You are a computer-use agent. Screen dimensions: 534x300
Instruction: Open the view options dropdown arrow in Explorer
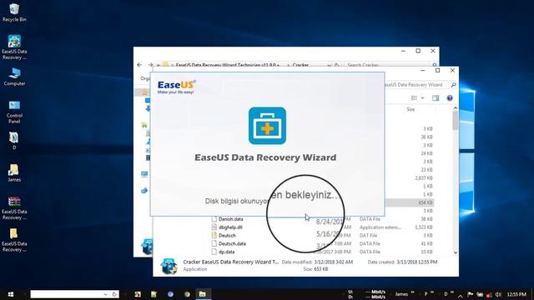pos(422,98)
